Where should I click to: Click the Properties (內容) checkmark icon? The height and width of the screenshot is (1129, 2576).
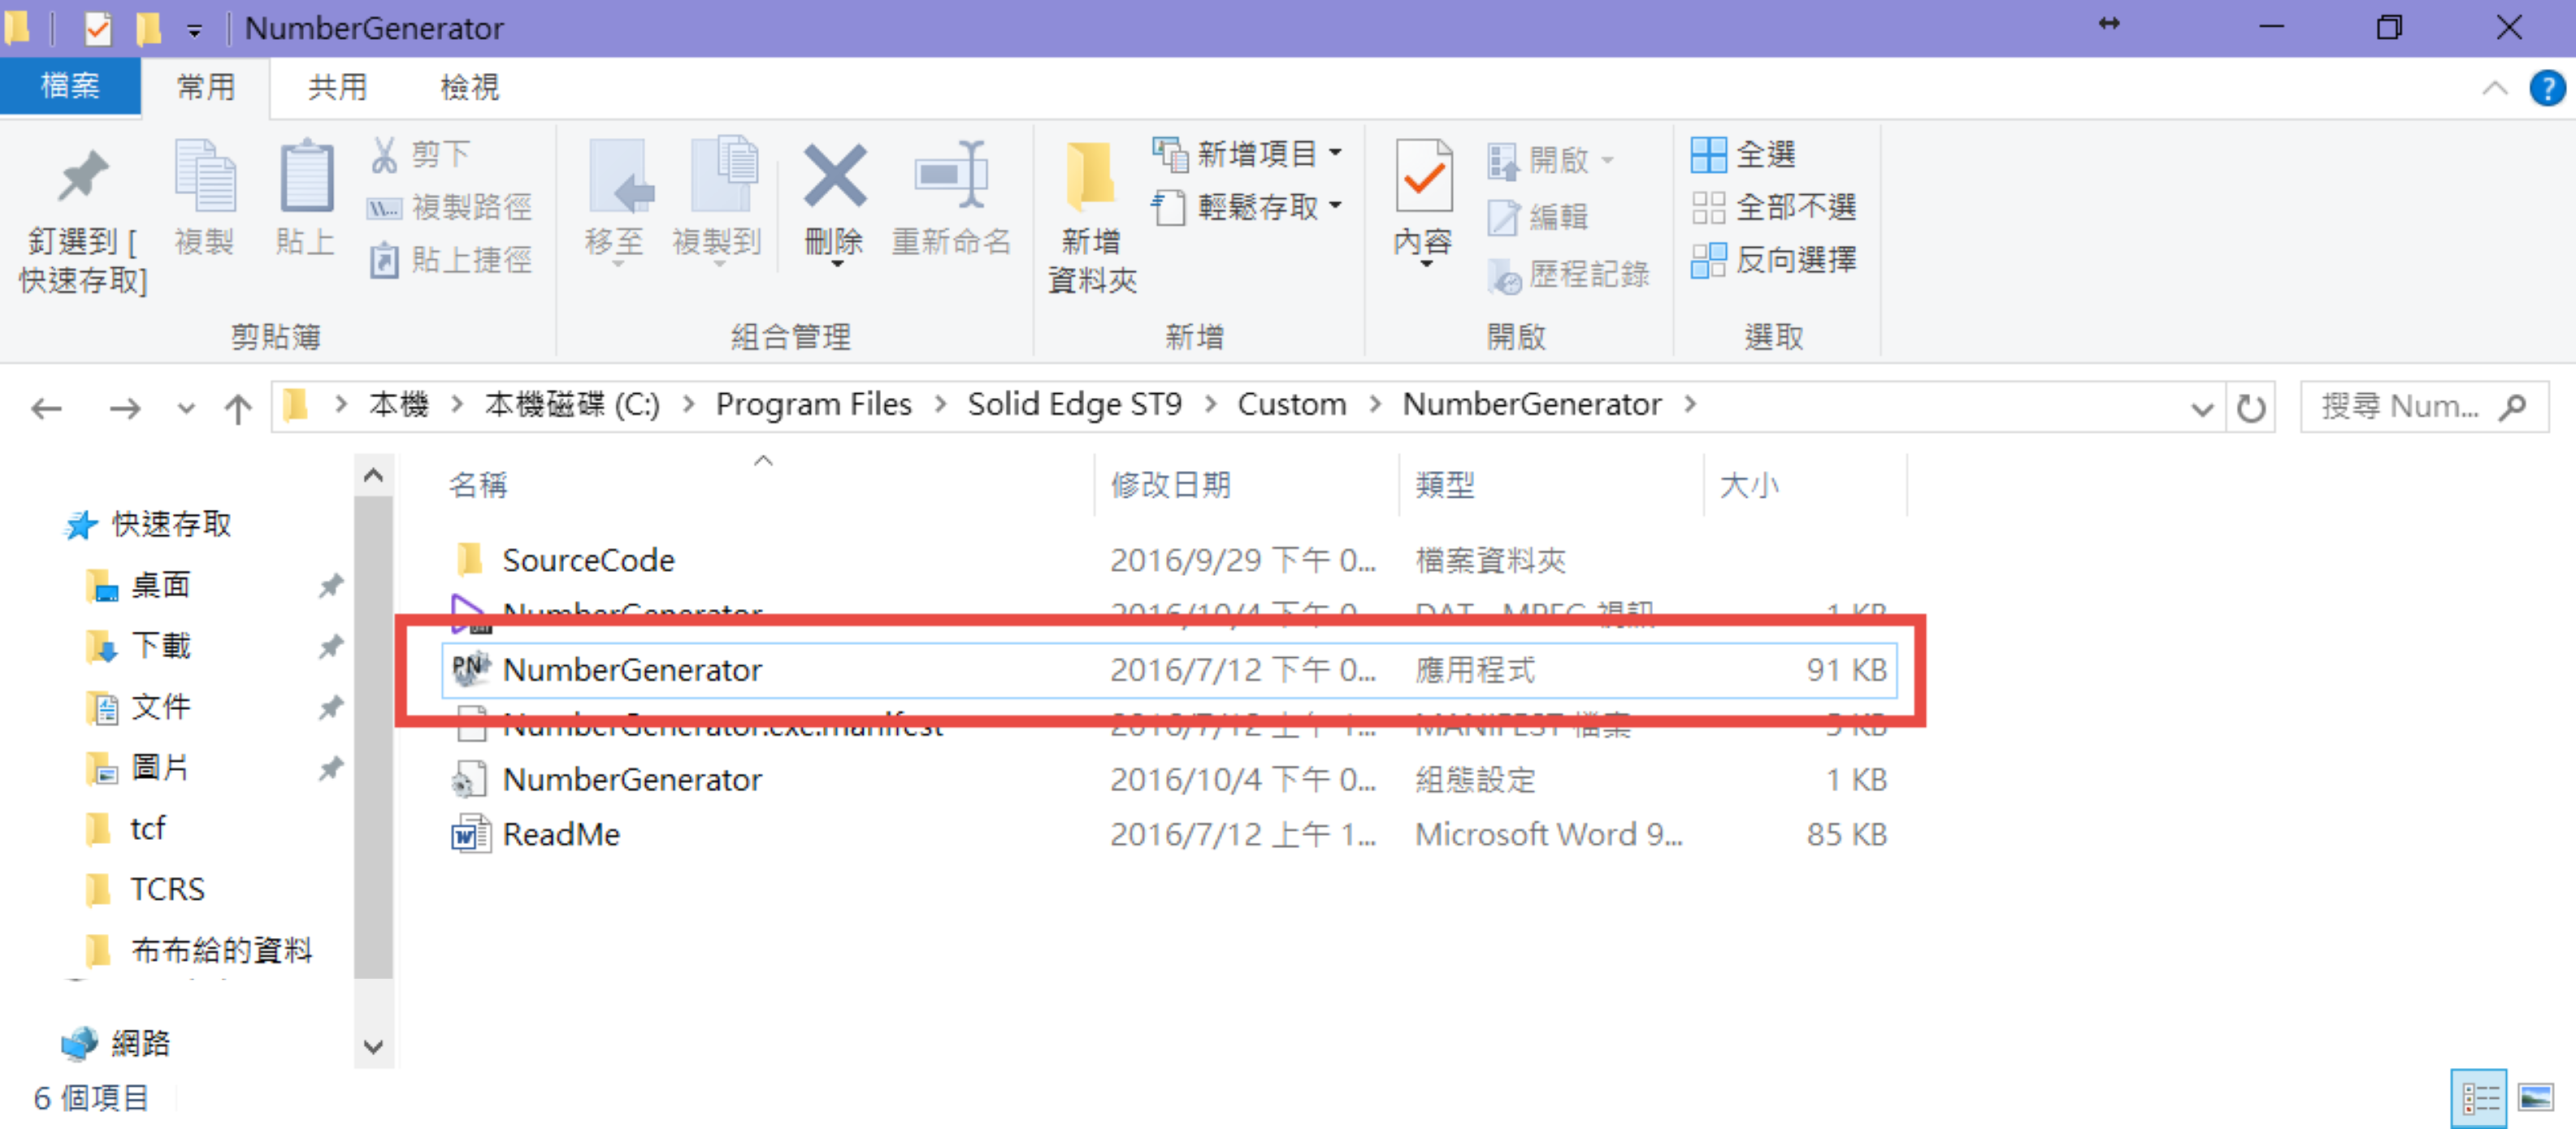click(x=1423, y=175)
